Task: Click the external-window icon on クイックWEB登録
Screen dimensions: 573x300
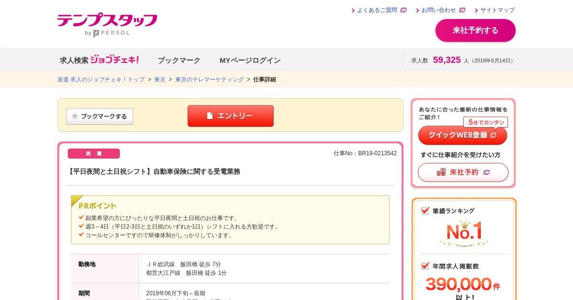Action: tap(494, 135)
